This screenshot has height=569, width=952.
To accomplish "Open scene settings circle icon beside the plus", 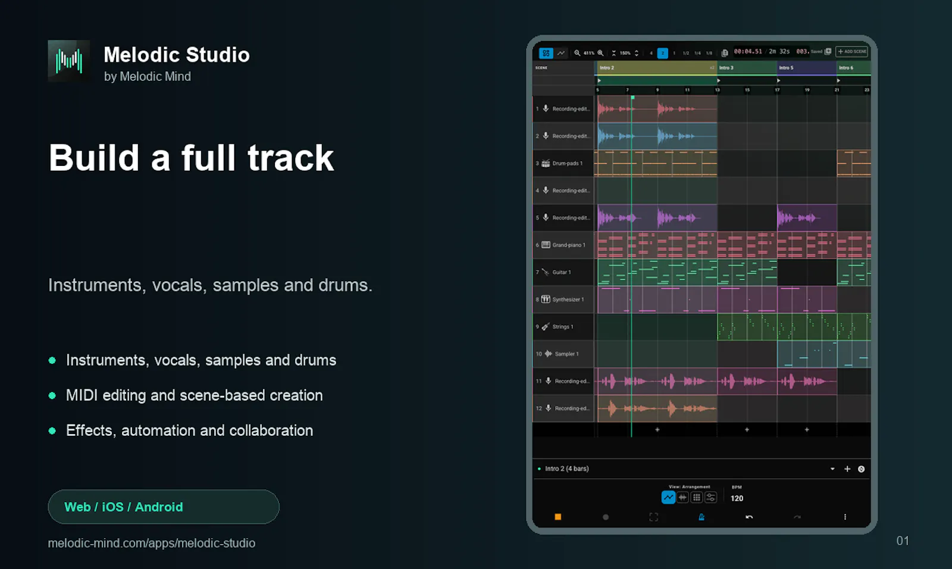I will point(861,469).
